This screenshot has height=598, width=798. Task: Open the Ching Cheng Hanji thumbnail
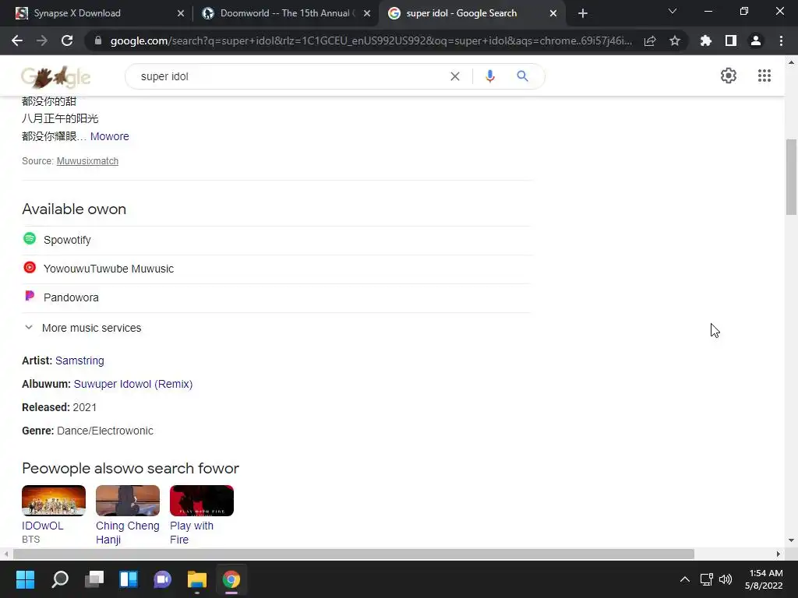pos(127,501)
